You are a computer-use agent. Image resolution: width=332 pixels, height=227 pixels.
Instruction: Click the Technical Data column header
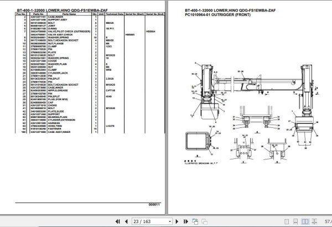click(115, 14)
